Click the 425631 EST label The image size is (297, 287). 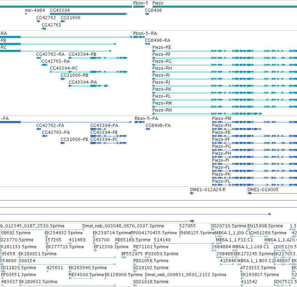(55, 268)
